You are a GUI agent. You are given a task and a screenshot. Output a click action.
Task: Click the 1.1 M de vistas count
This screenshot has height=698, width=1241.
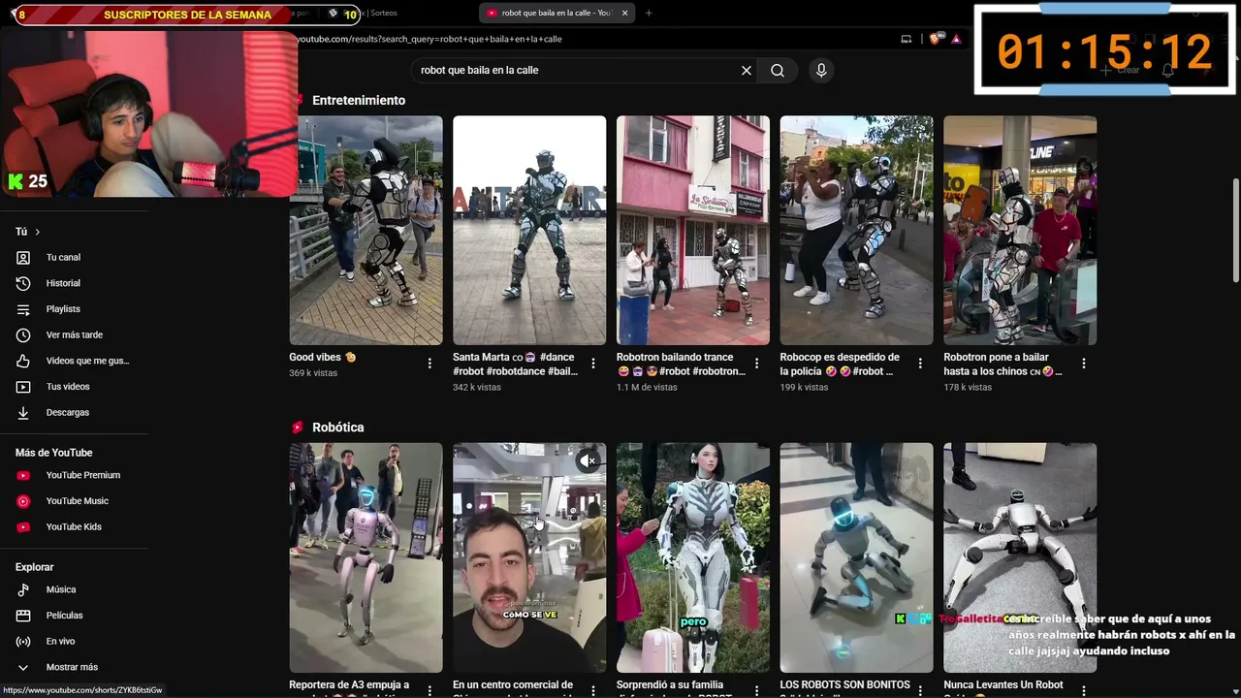(647, 388)
